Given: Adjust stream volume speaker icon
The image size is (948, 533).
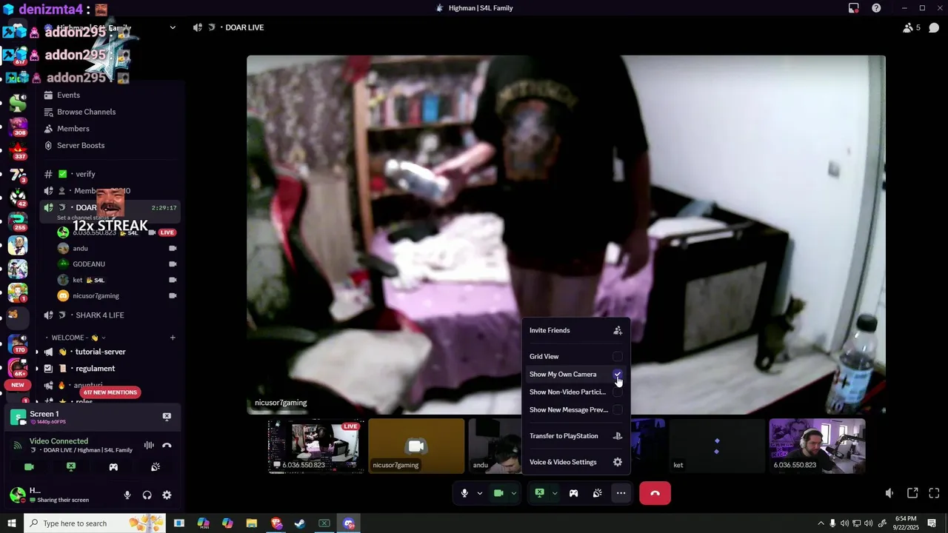Looking at the screenshot, I should pyautogui.click(x=889, y=493).
